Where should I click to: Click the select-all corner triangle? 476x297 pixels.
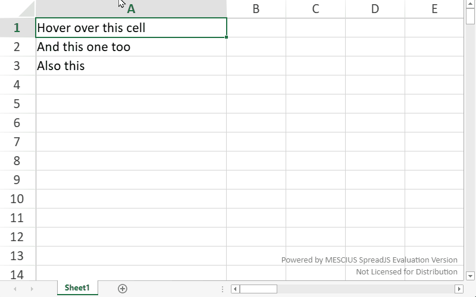(18, 9)
